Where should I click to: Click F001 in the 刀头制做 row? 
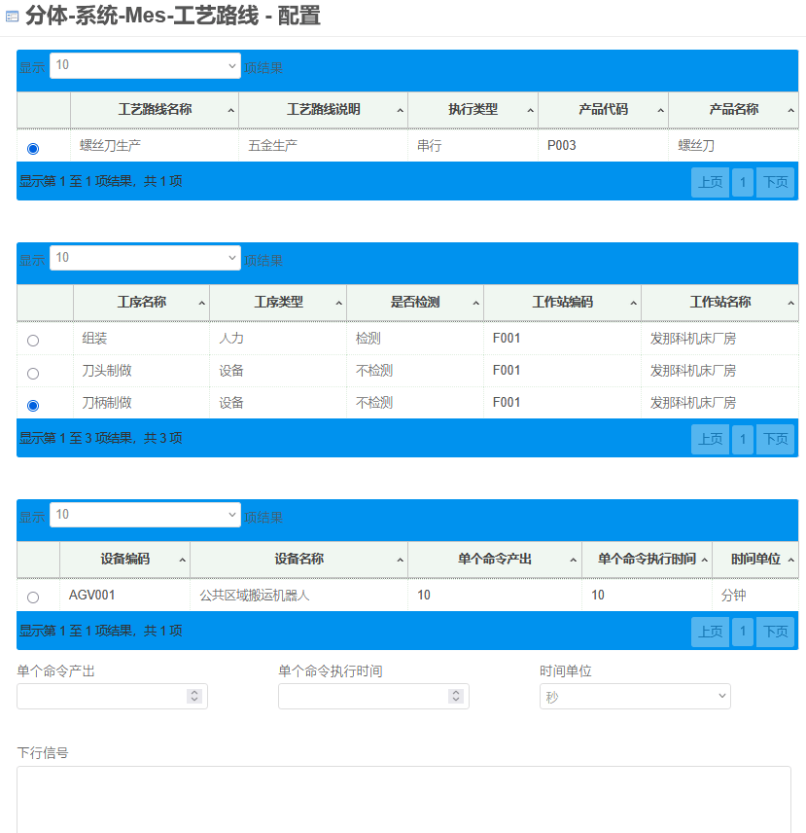click(562, 371)
